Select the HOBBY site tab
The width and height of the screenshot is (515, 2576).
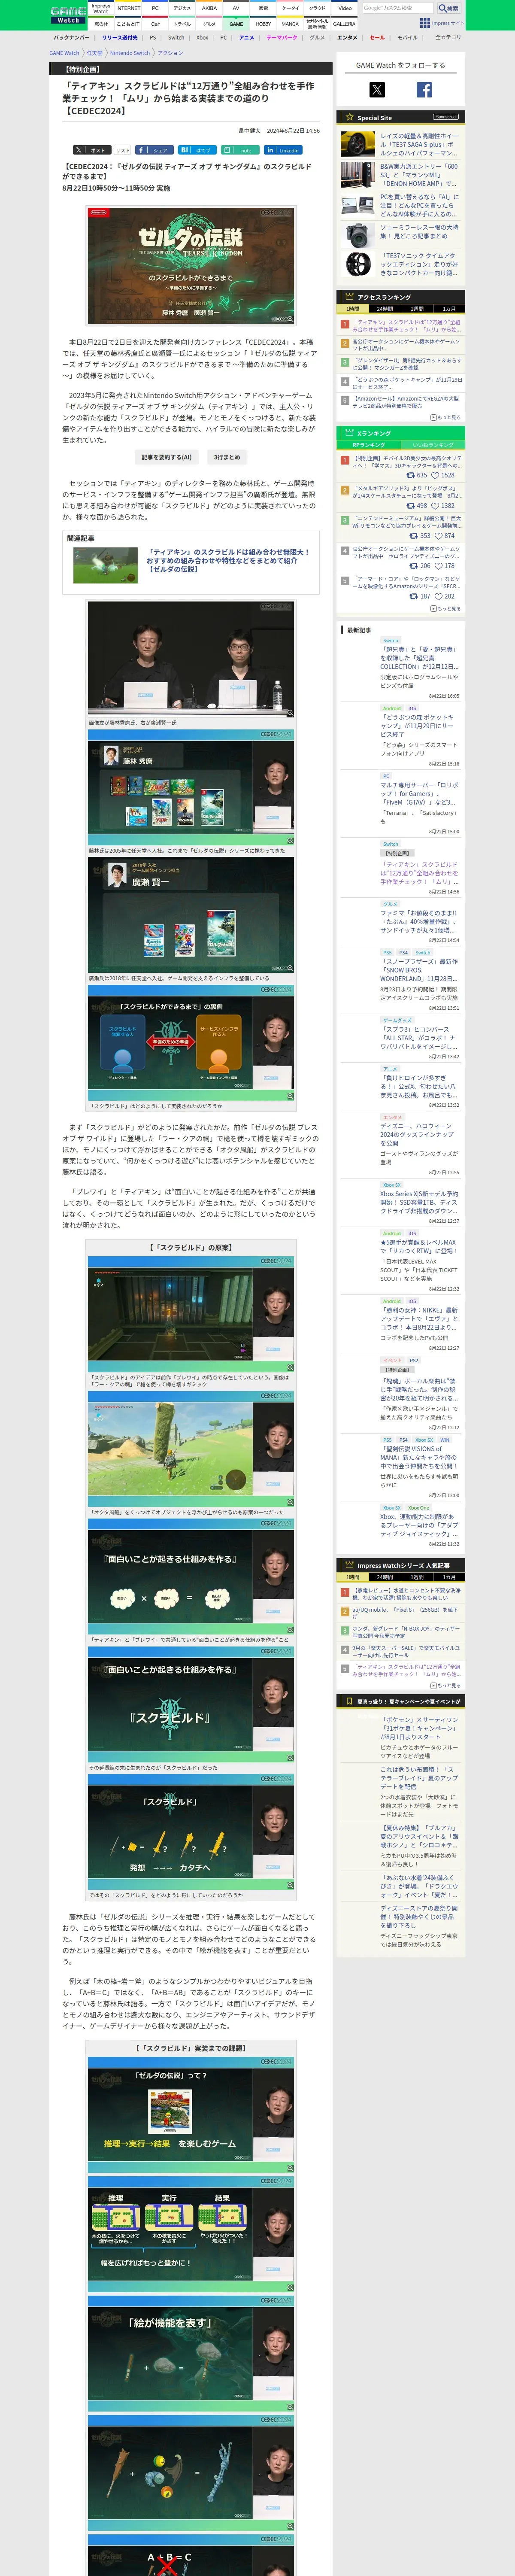[x=263, y=23]
